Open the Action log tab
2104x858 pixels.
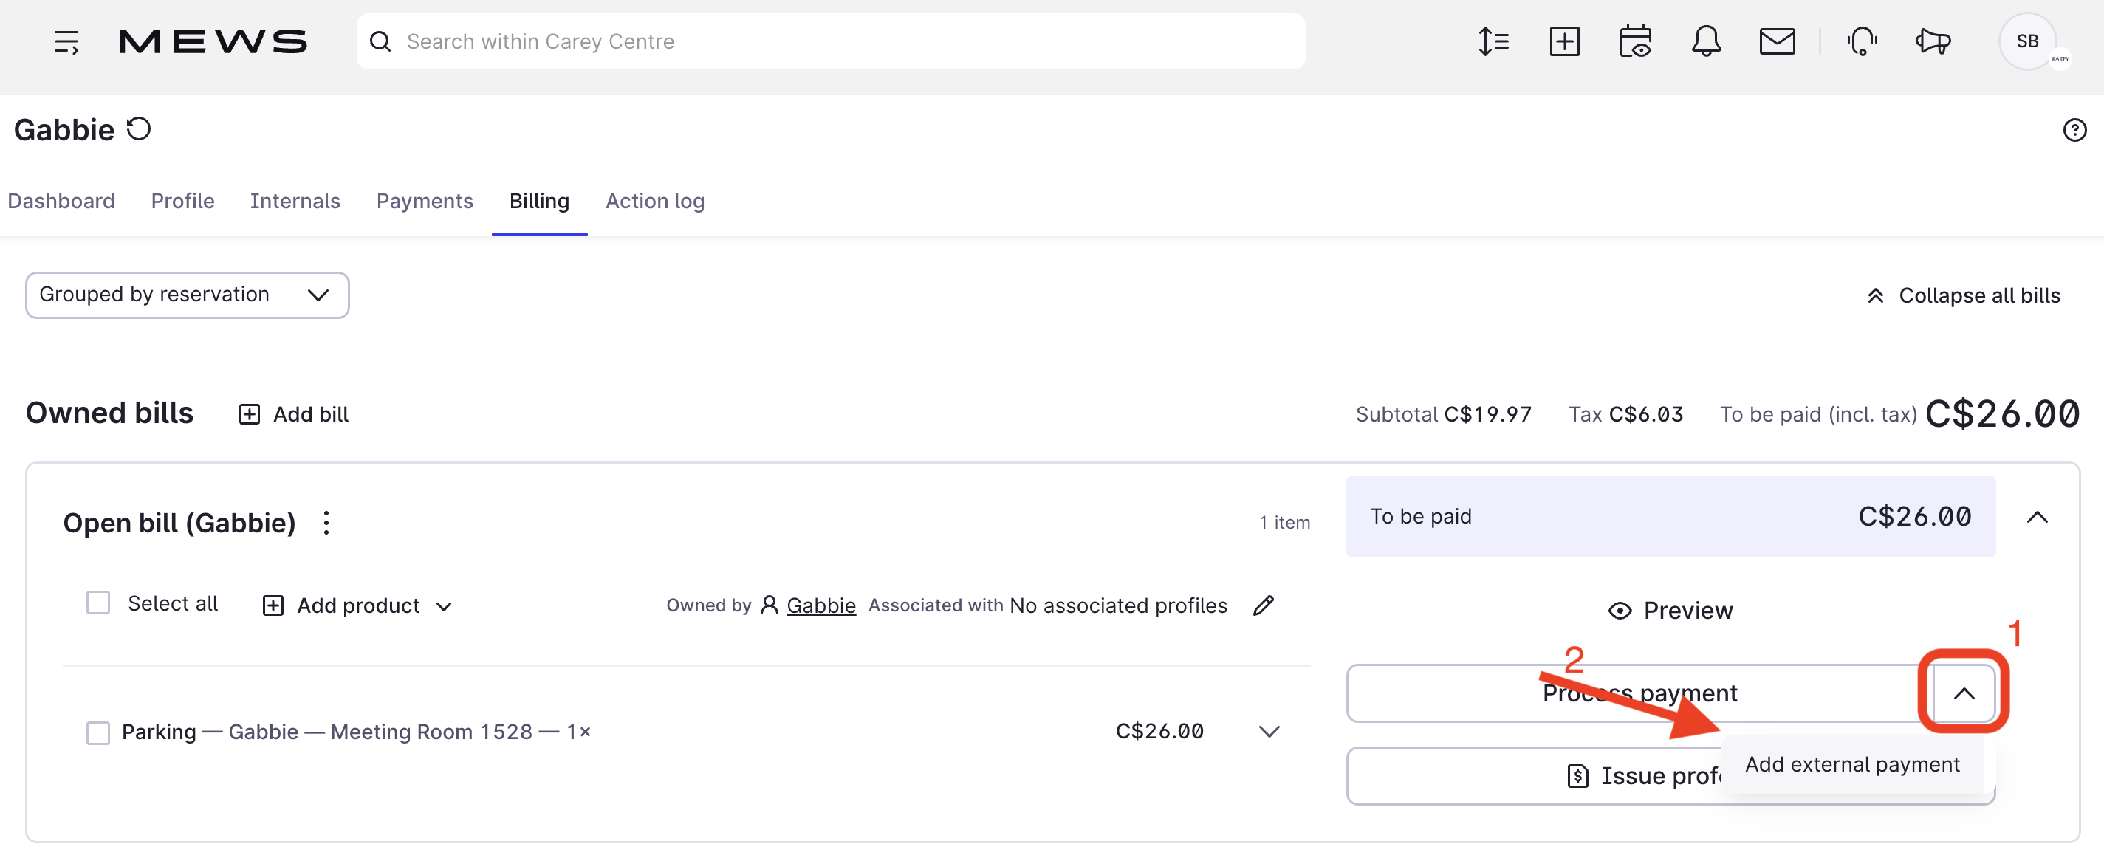click(654, 201)
